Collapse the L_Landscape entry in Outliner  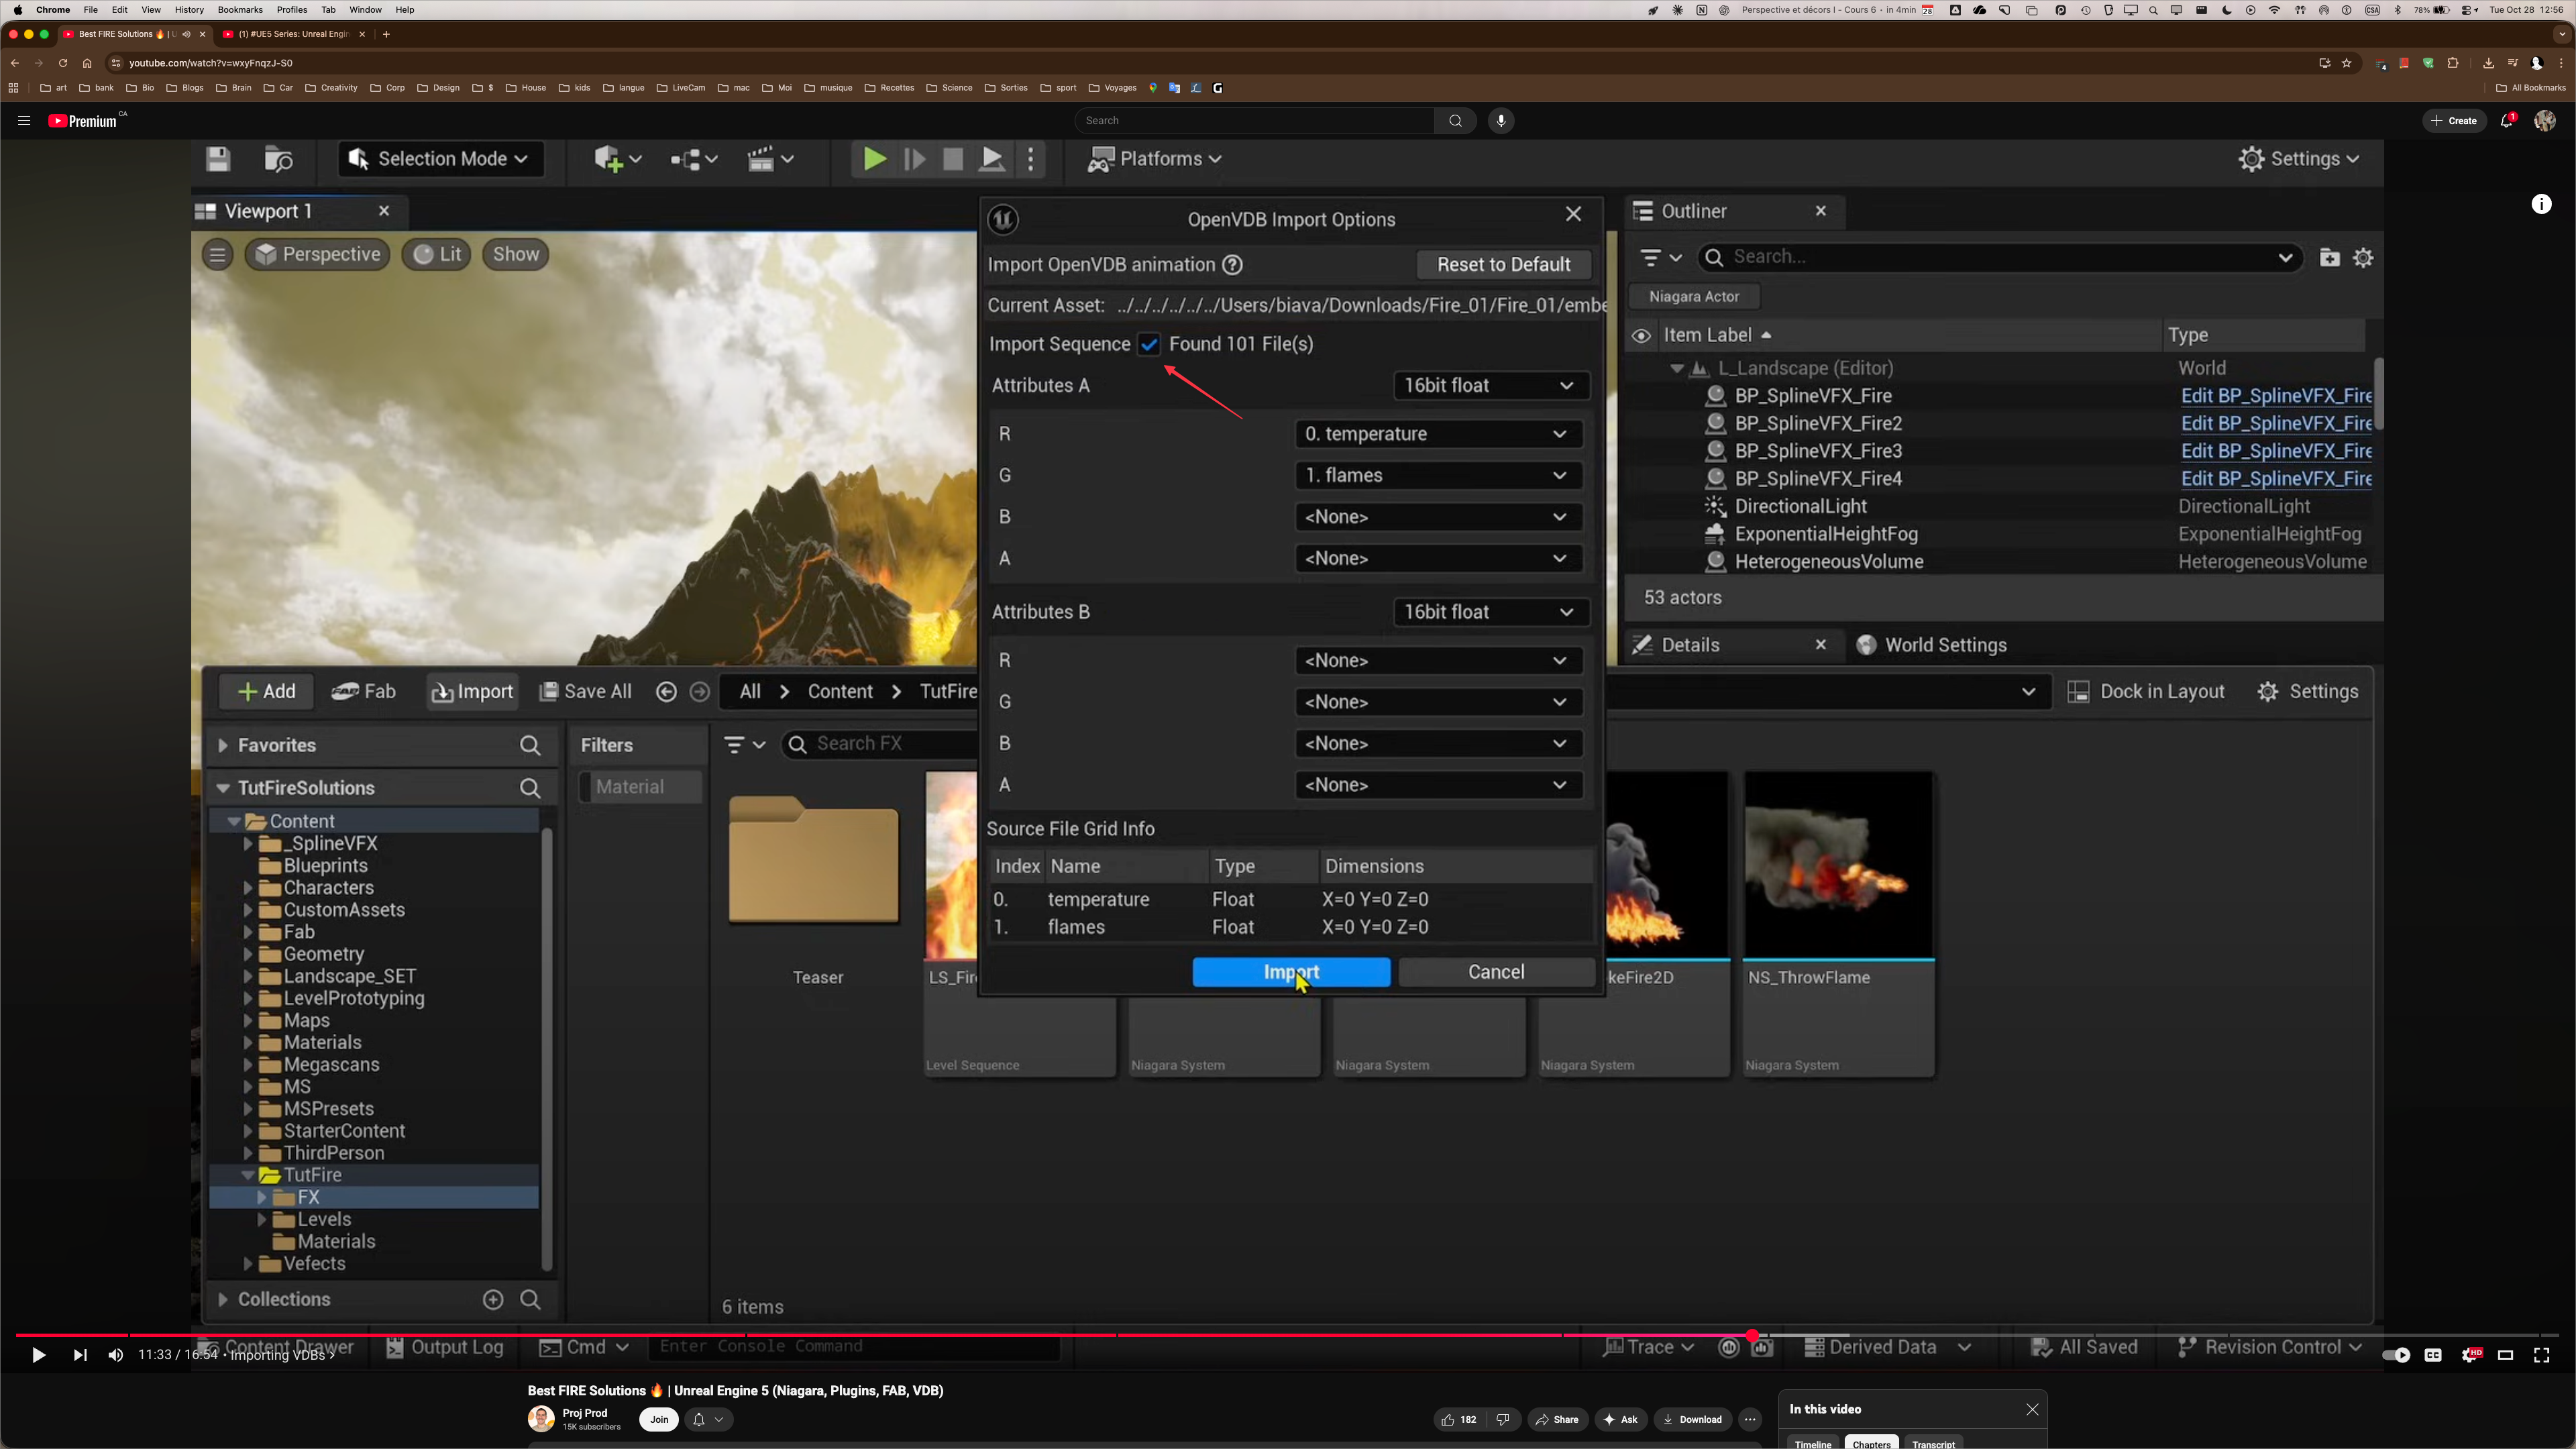(x=1677, y=369)
